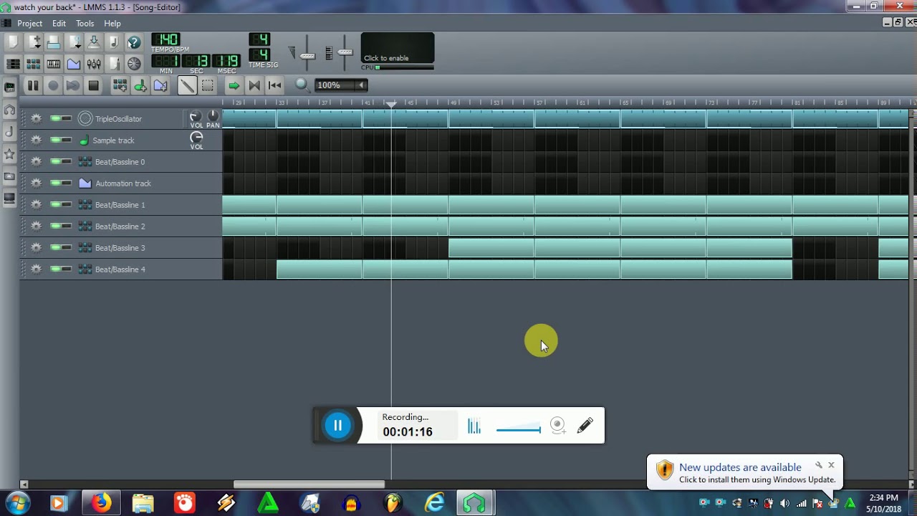Select edit mode selection tool

point(207,86)
